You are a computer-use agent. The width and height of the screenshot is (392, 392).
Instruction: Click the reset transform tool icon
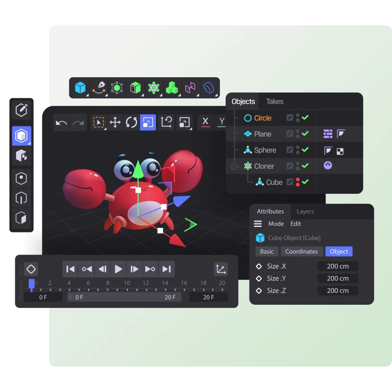pyautogui.click(x=166, y=122)
